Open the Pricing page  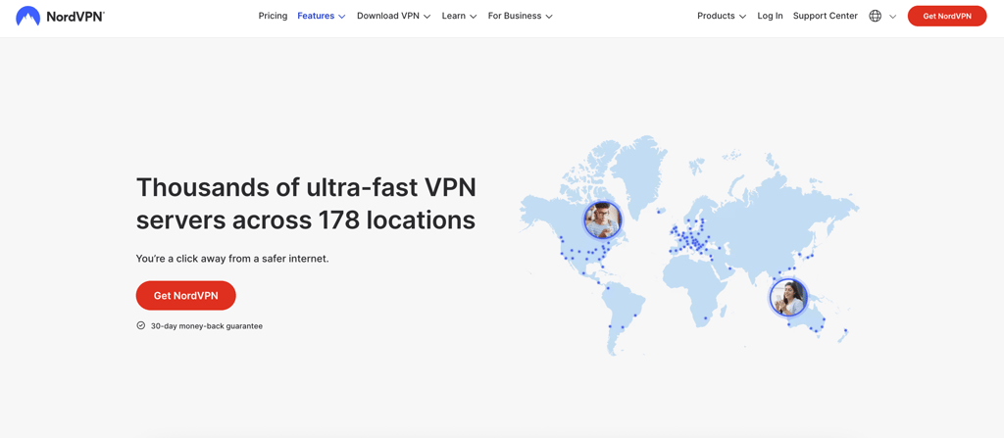(x=273, y=16)
